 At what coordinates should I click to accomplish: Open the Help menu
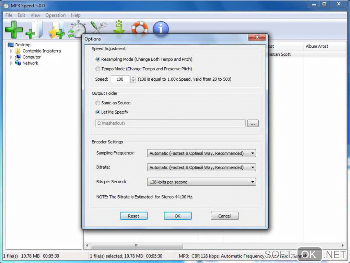(x=76, y=15)
